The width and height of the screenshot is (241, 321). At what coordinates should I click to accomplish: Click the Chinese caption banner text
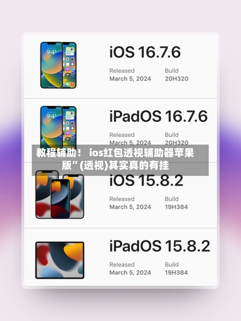point(115,159)
